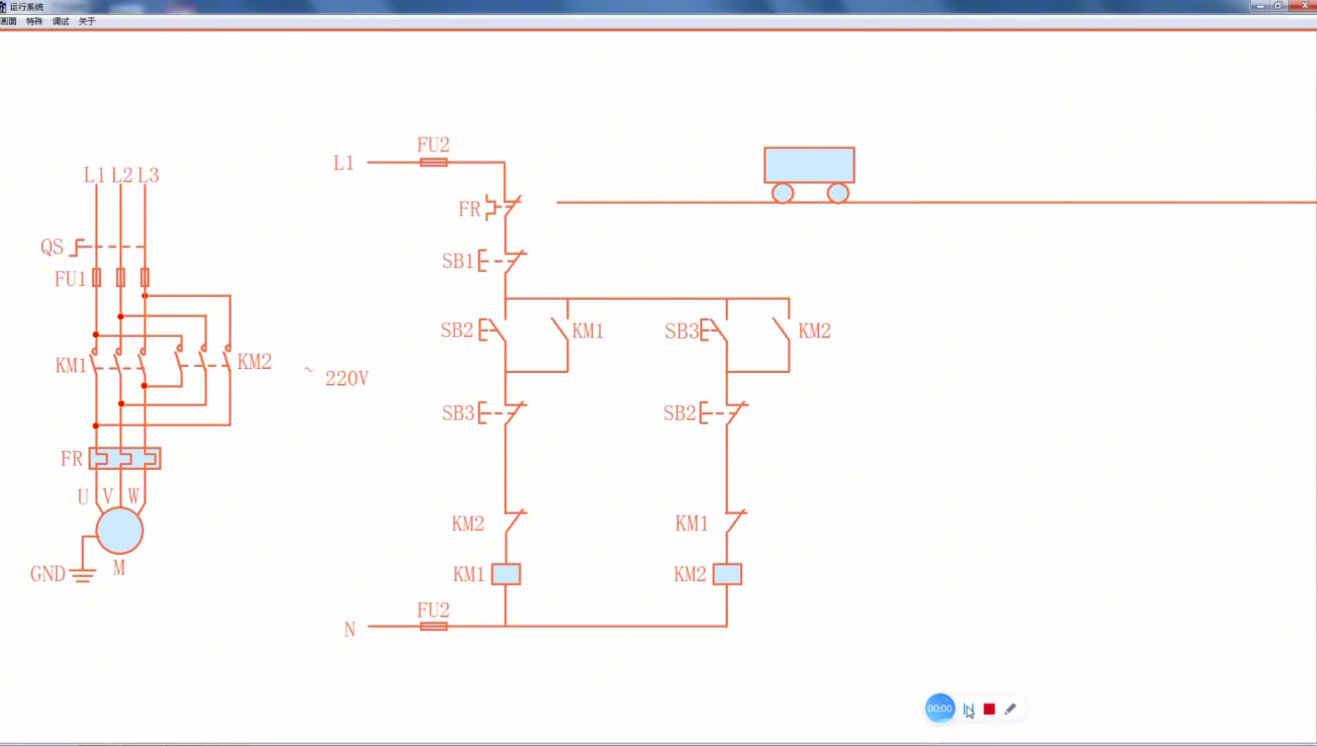1317x746 pixels.
Task: Click the SB3 start pushbutton beside KM2 contact
Action: (x=714, y=330)
